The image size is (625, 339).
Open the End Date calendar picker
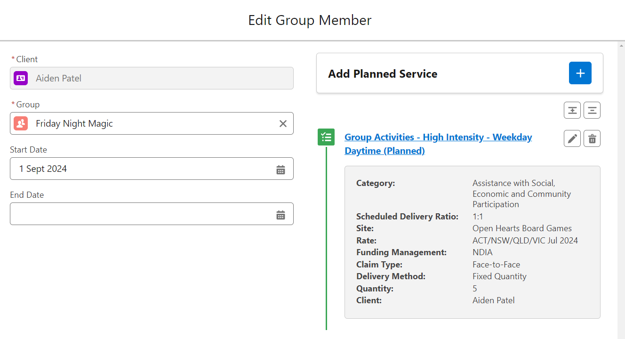[x=281, y=214]
